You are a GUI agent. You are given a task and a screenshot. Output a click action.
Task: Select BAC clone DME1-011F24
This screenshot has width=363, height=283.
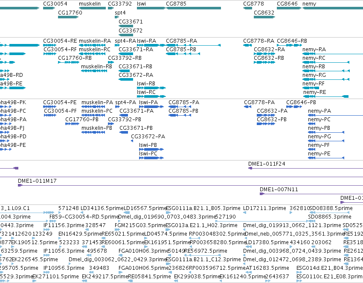[x=267, y=164]
